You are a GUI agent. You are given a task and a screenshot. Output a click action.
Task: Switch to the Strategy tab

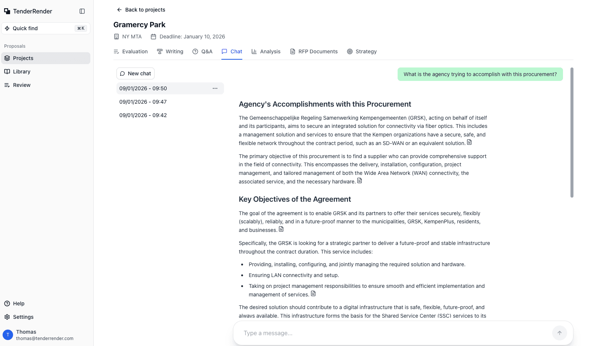pyautogui.click(x=362, y=51)
